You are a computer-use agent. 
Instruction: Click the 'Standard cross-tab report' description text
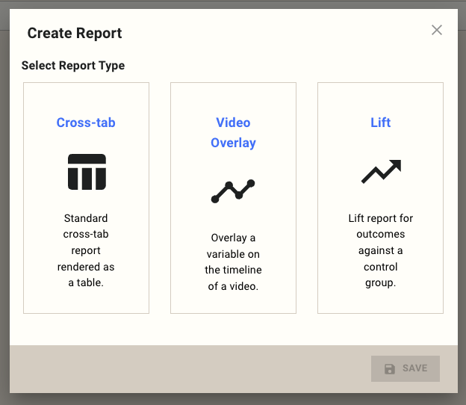tap(86, 250)
